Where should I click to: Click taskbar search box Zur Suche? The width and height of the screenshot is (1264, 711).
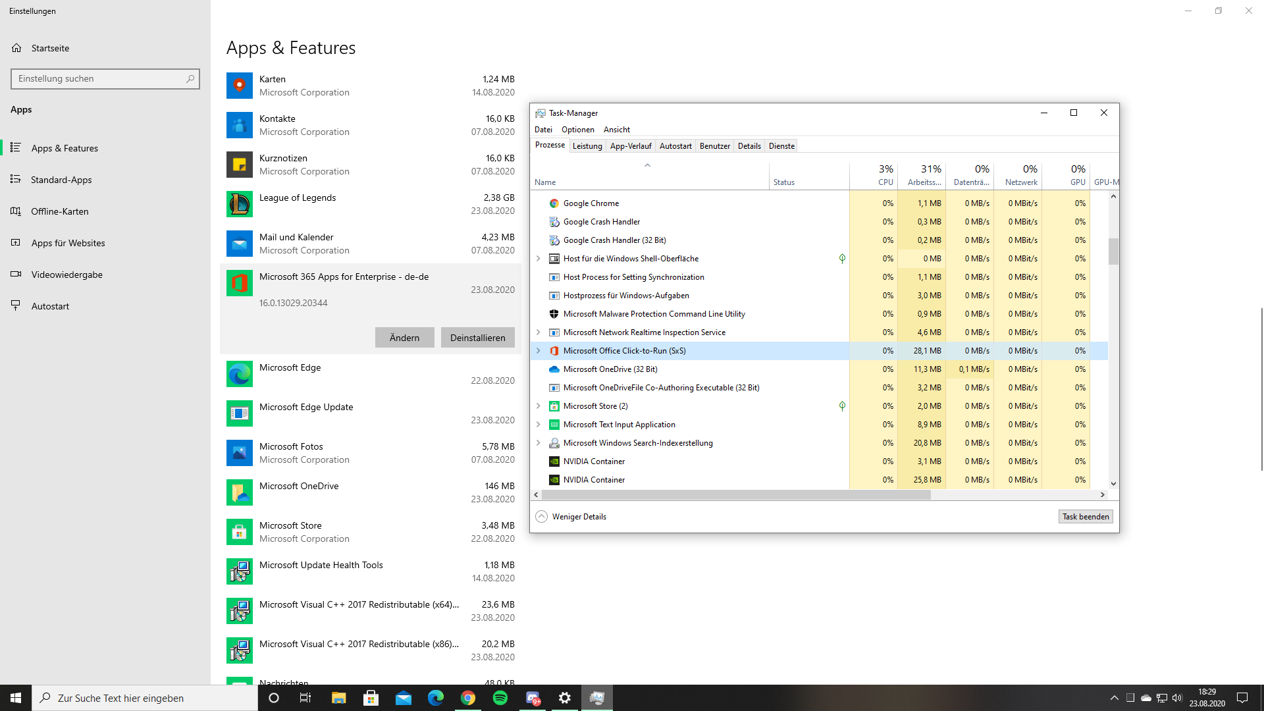145,698
